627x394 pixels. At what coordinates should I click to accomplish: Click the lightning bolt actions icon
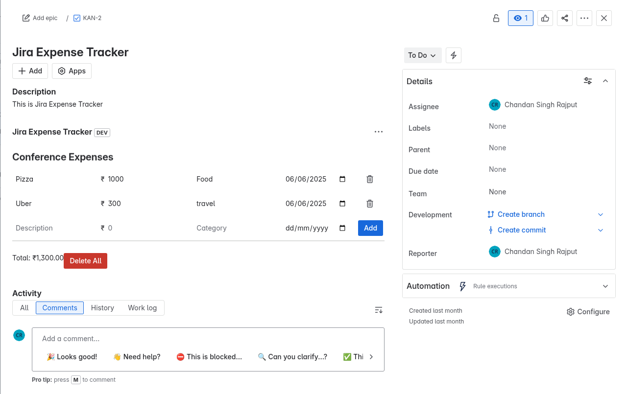point(454,55)
